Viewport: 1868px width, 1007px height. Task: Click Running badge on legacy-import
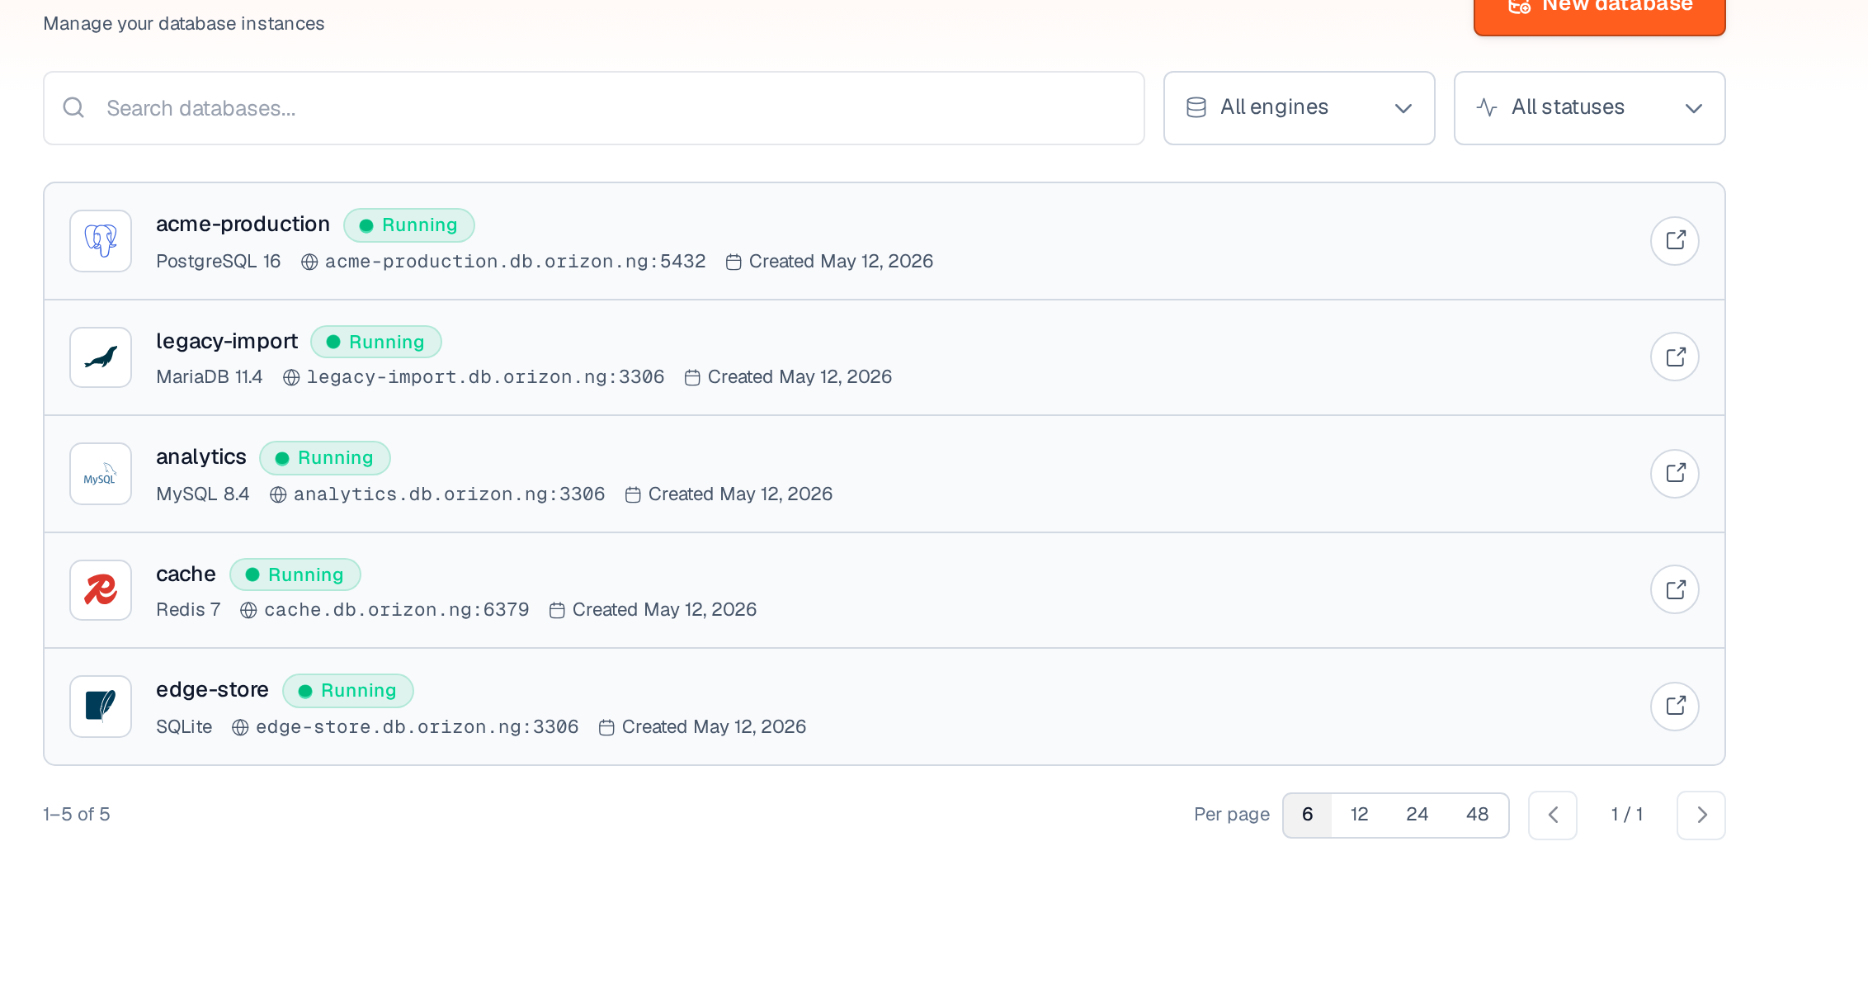point(376,342)
